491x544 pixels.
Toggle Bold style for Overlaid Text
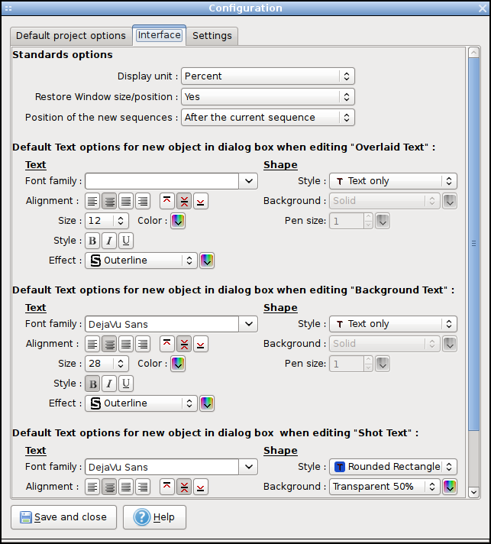tap(92, 241)
